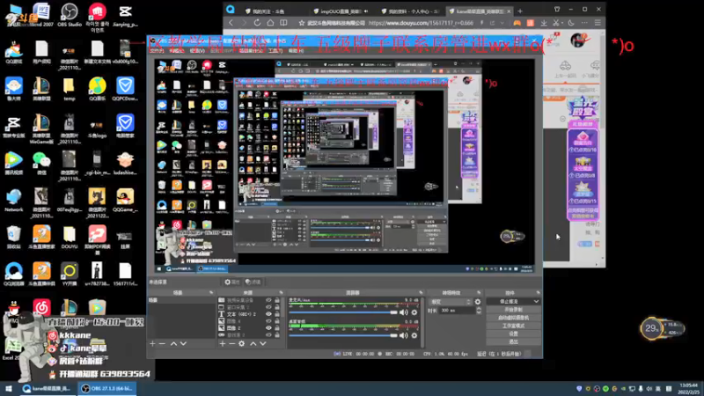The image size is (704, 396).
Task: Click 启动虚拟摄像机 virtual camera button
Action: click(x=513, y=318)
